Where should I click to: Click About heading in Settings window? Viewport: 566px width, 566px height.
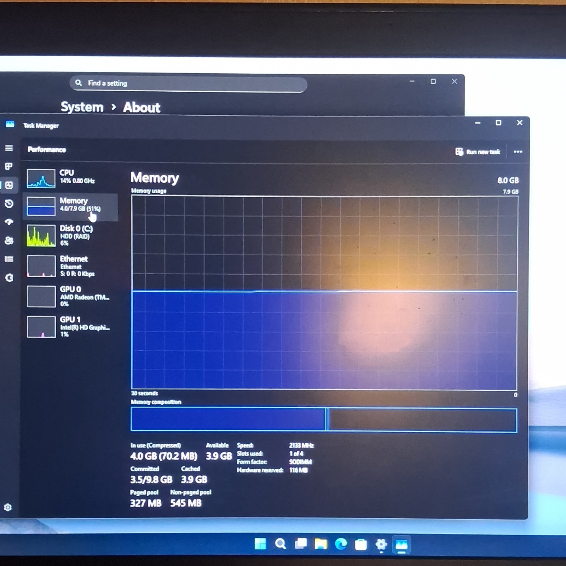(x=141, y=107)
